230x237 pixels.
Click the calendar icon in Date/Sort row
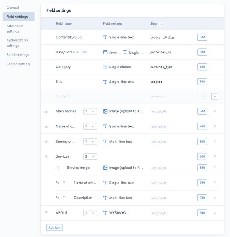[x=105, y=52]
